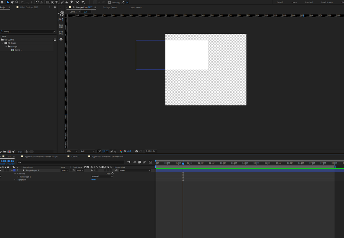This screenshot has height=238, width=344.
Task: Enable Snapping in the toolbar
Action: [x=109, y=2]
